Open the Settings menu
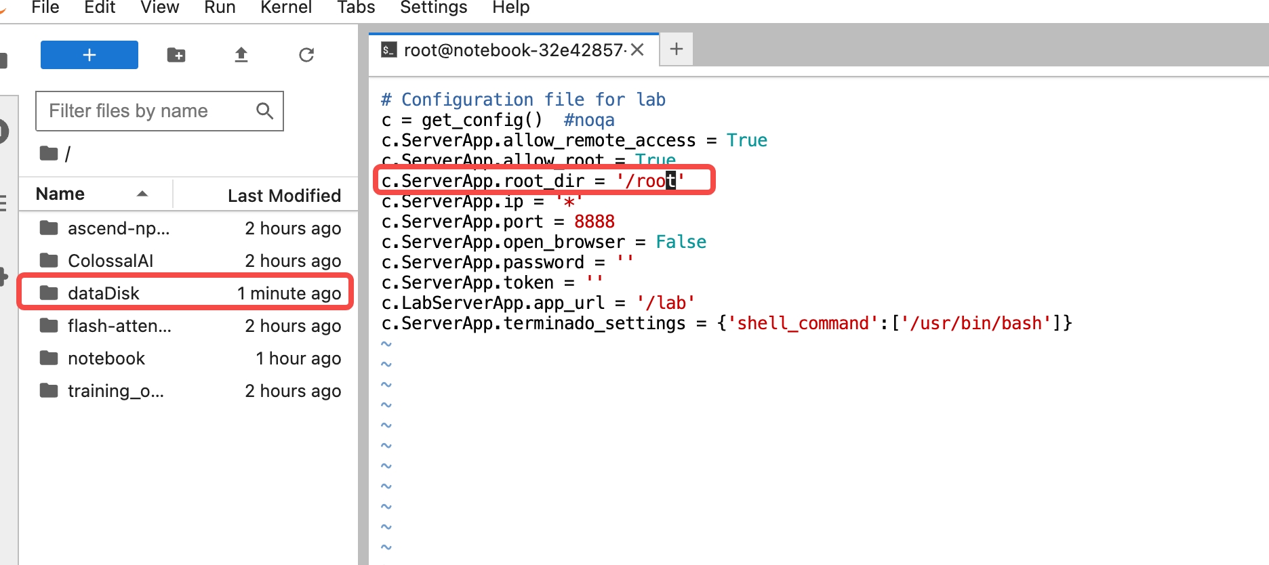 [434, 7]
